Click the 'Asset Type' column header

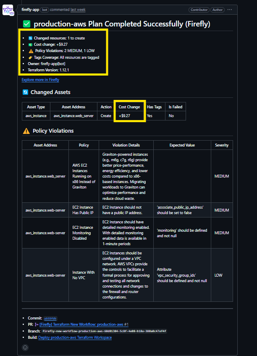36,107
